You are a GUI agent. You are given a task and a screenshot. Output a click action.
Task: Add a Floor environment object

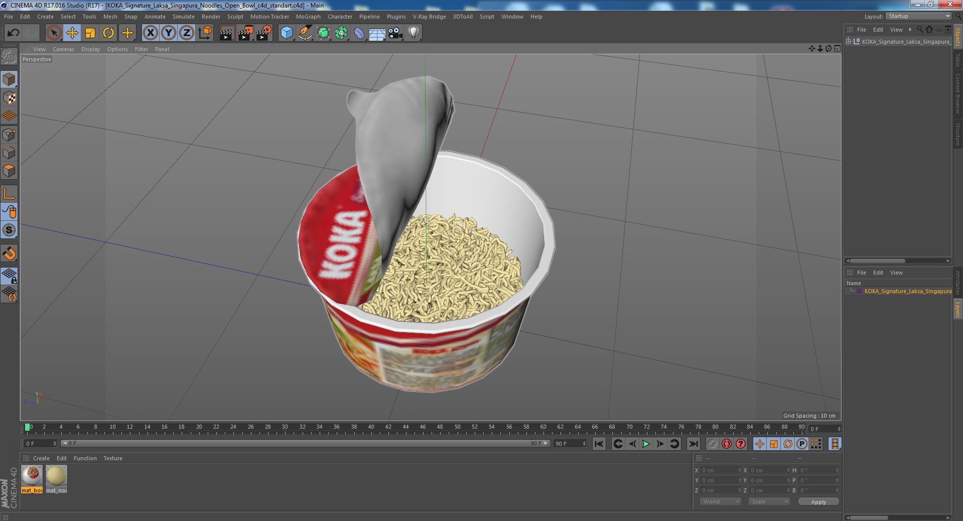377,33
